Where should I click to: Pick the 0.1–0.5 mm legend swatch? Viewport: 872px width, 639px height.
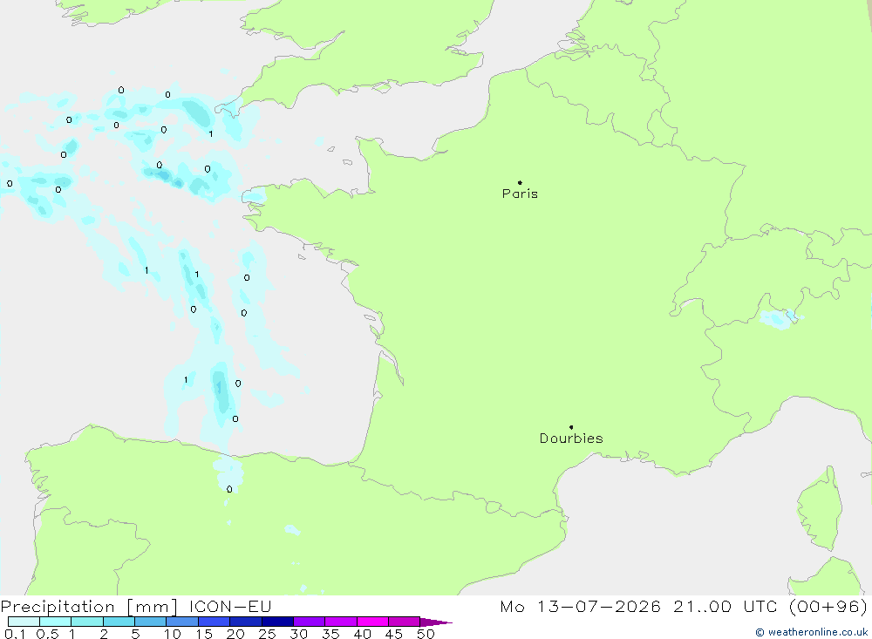(24, 622)
